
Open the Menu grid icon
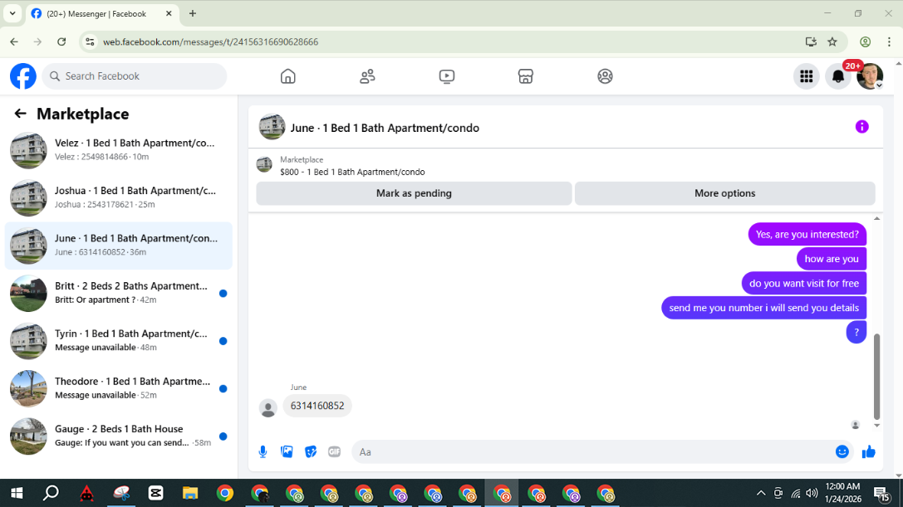tap(807, 76)
